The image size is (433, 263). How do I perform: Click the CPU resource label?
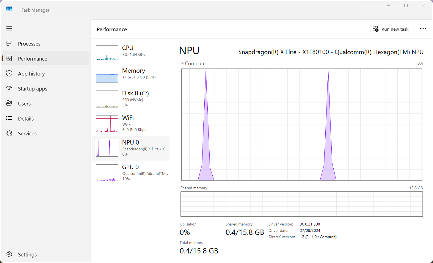128,48
